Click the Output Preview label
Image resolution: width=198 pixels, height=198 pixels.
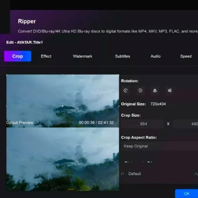pyautogui.click(x=20, y=123)
